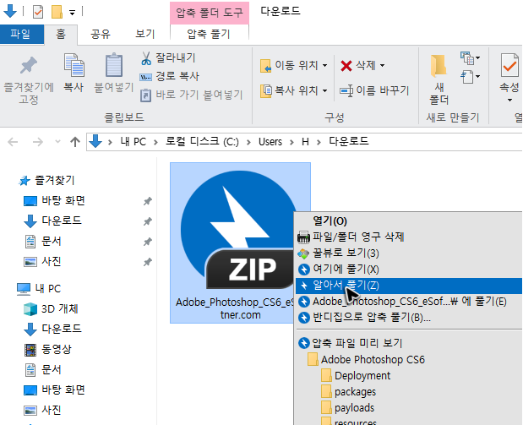The width and height of the screenshot is (523, 425).
Task: Select 바탕 화면 under Quick access
Action: tap(55, 201)
